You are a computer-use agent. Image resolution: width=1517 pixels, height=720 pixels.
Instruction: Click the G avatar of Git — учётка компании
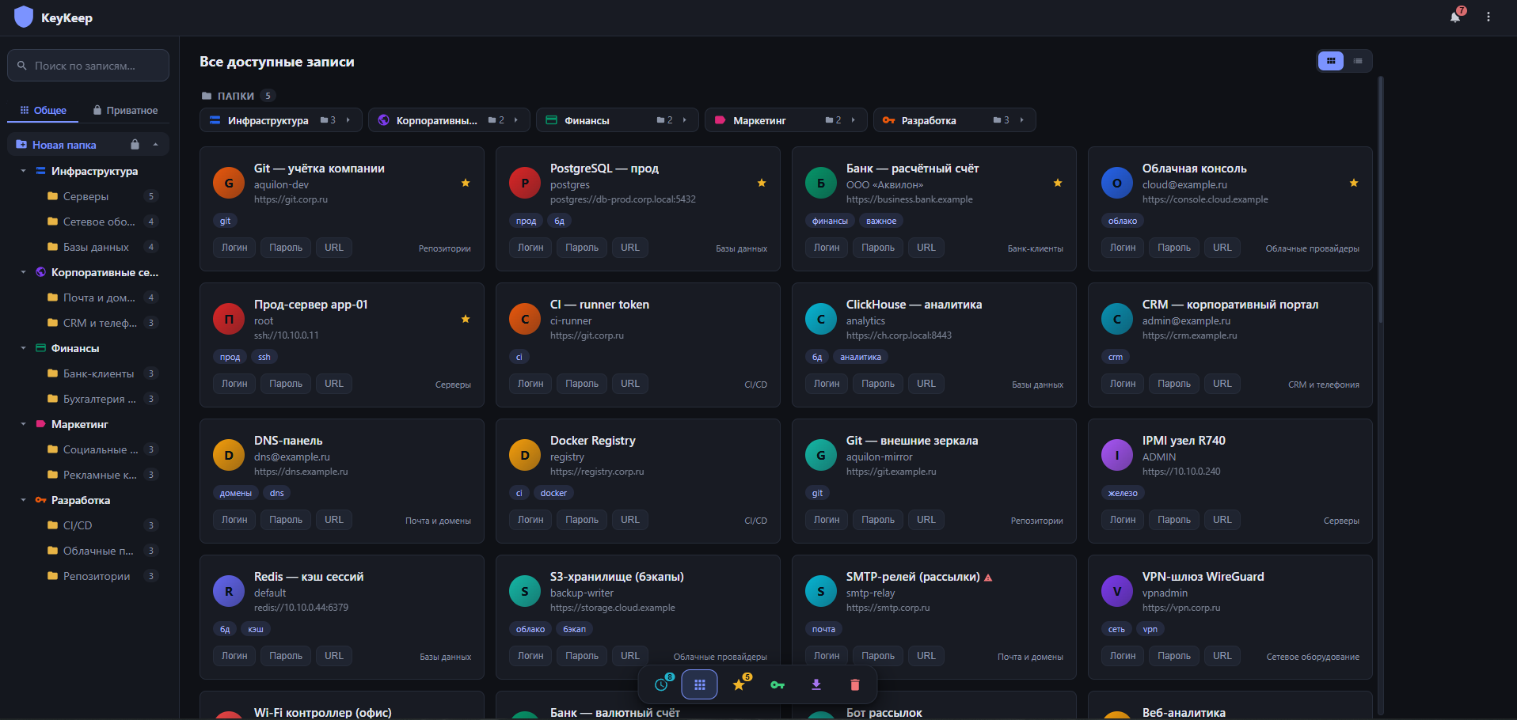point(229,184)
